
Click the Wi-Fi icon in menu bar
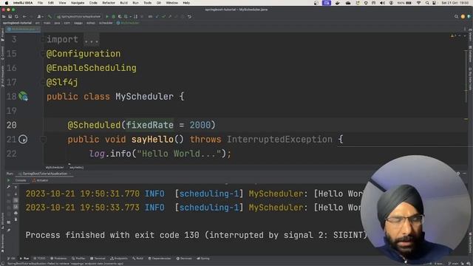tap(419, 3)
